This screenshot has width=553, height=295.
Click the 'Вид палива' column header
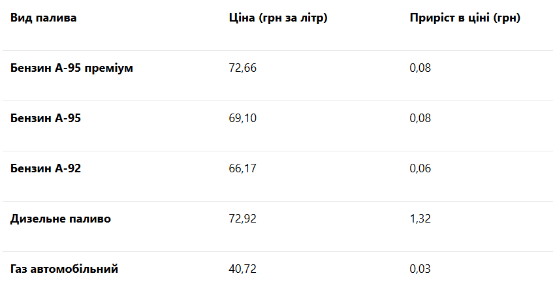[43, 18]
